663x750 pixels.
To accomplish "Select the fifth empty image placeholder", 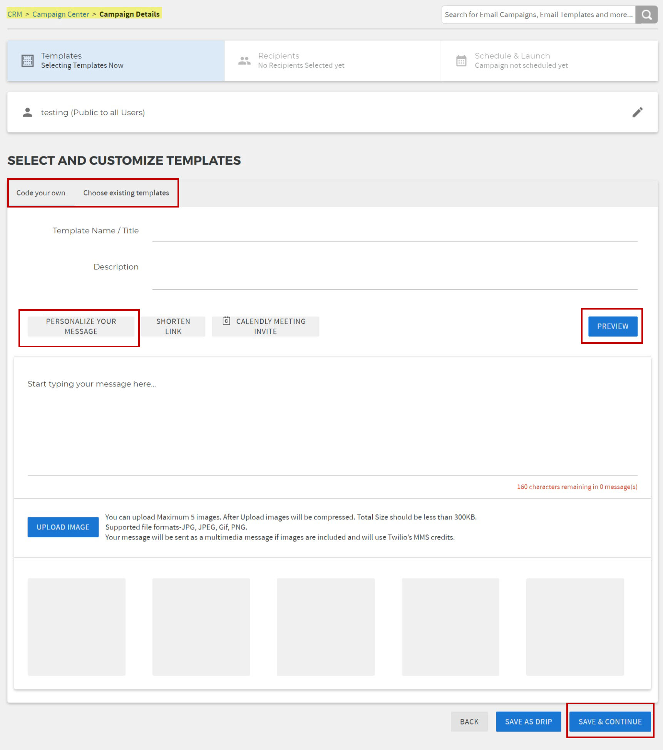I will tap(575, 627).
